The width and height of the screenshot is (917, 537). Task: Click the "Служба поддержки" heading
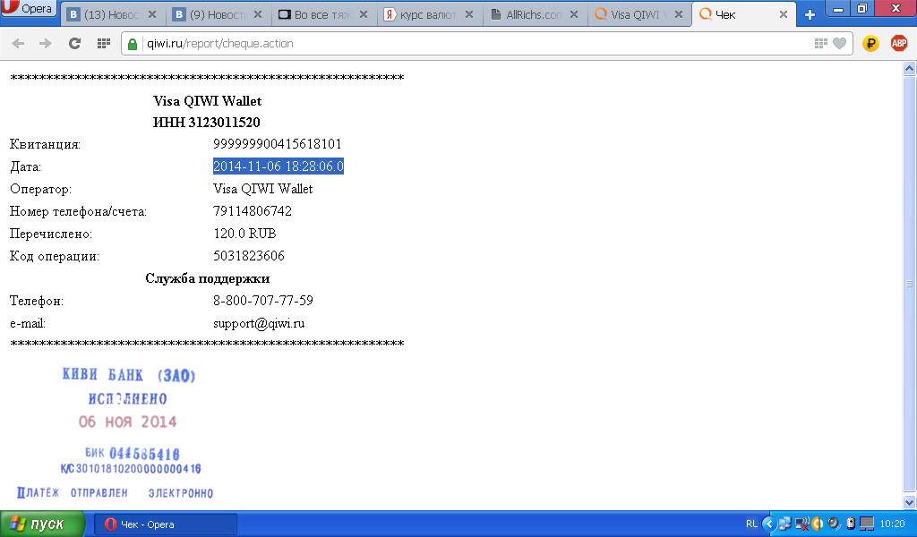pos(207,278)
